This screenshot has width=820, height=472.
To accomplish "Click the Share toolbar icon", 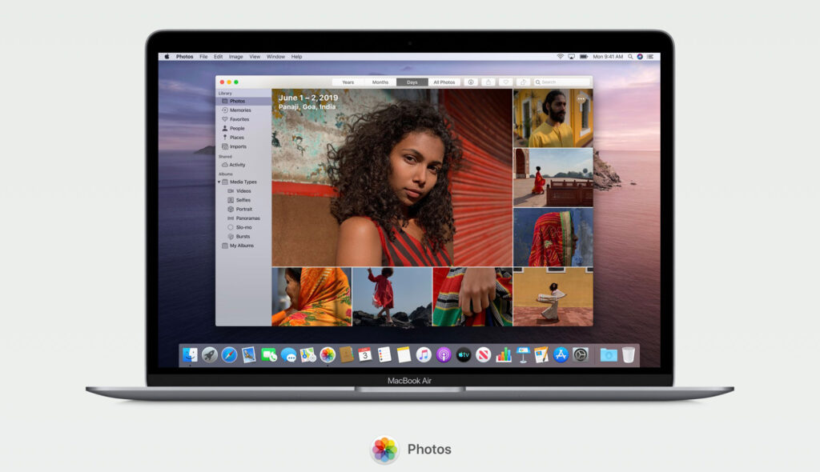I will pyautogui.click(x=488, y=82).
